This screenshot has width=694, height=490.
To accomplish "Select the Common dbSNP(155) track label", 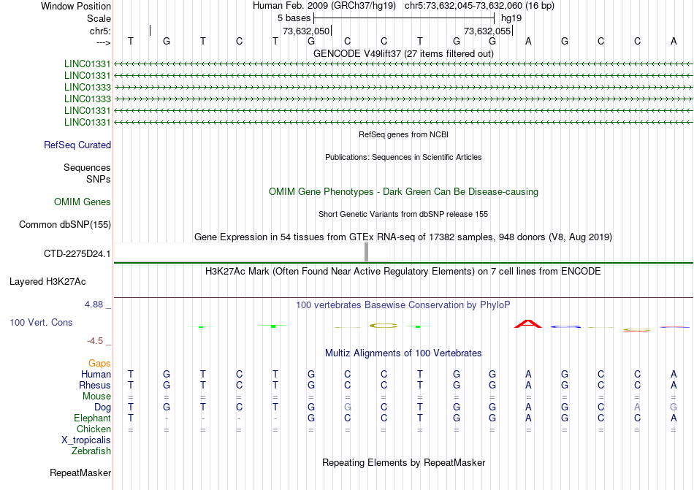I will point(65,225).
